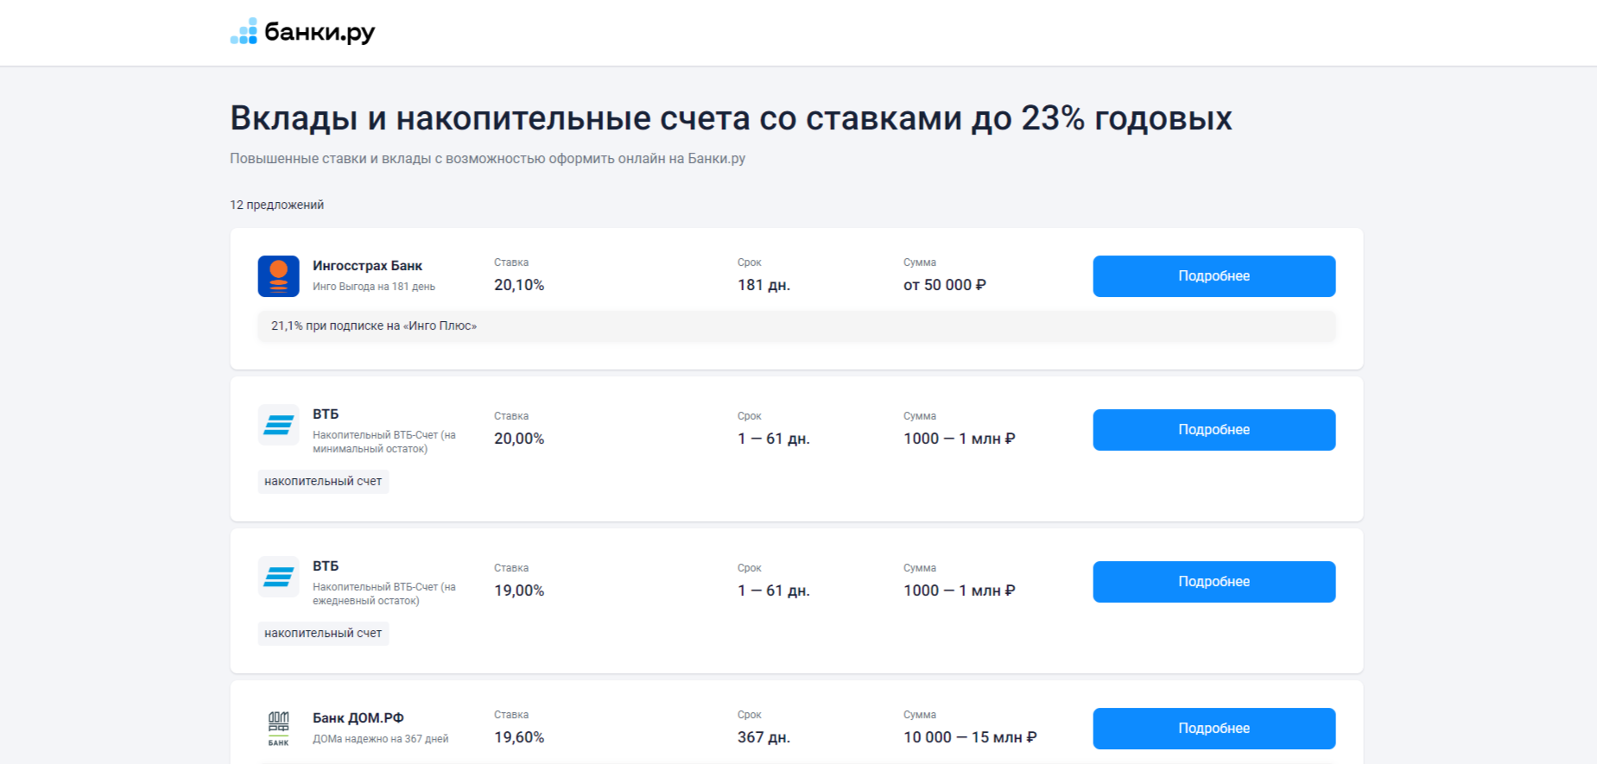This screenshot has width=1597, height=764.
Task: Click the Ингосстрах Банк name link
Action: [367, 266]
